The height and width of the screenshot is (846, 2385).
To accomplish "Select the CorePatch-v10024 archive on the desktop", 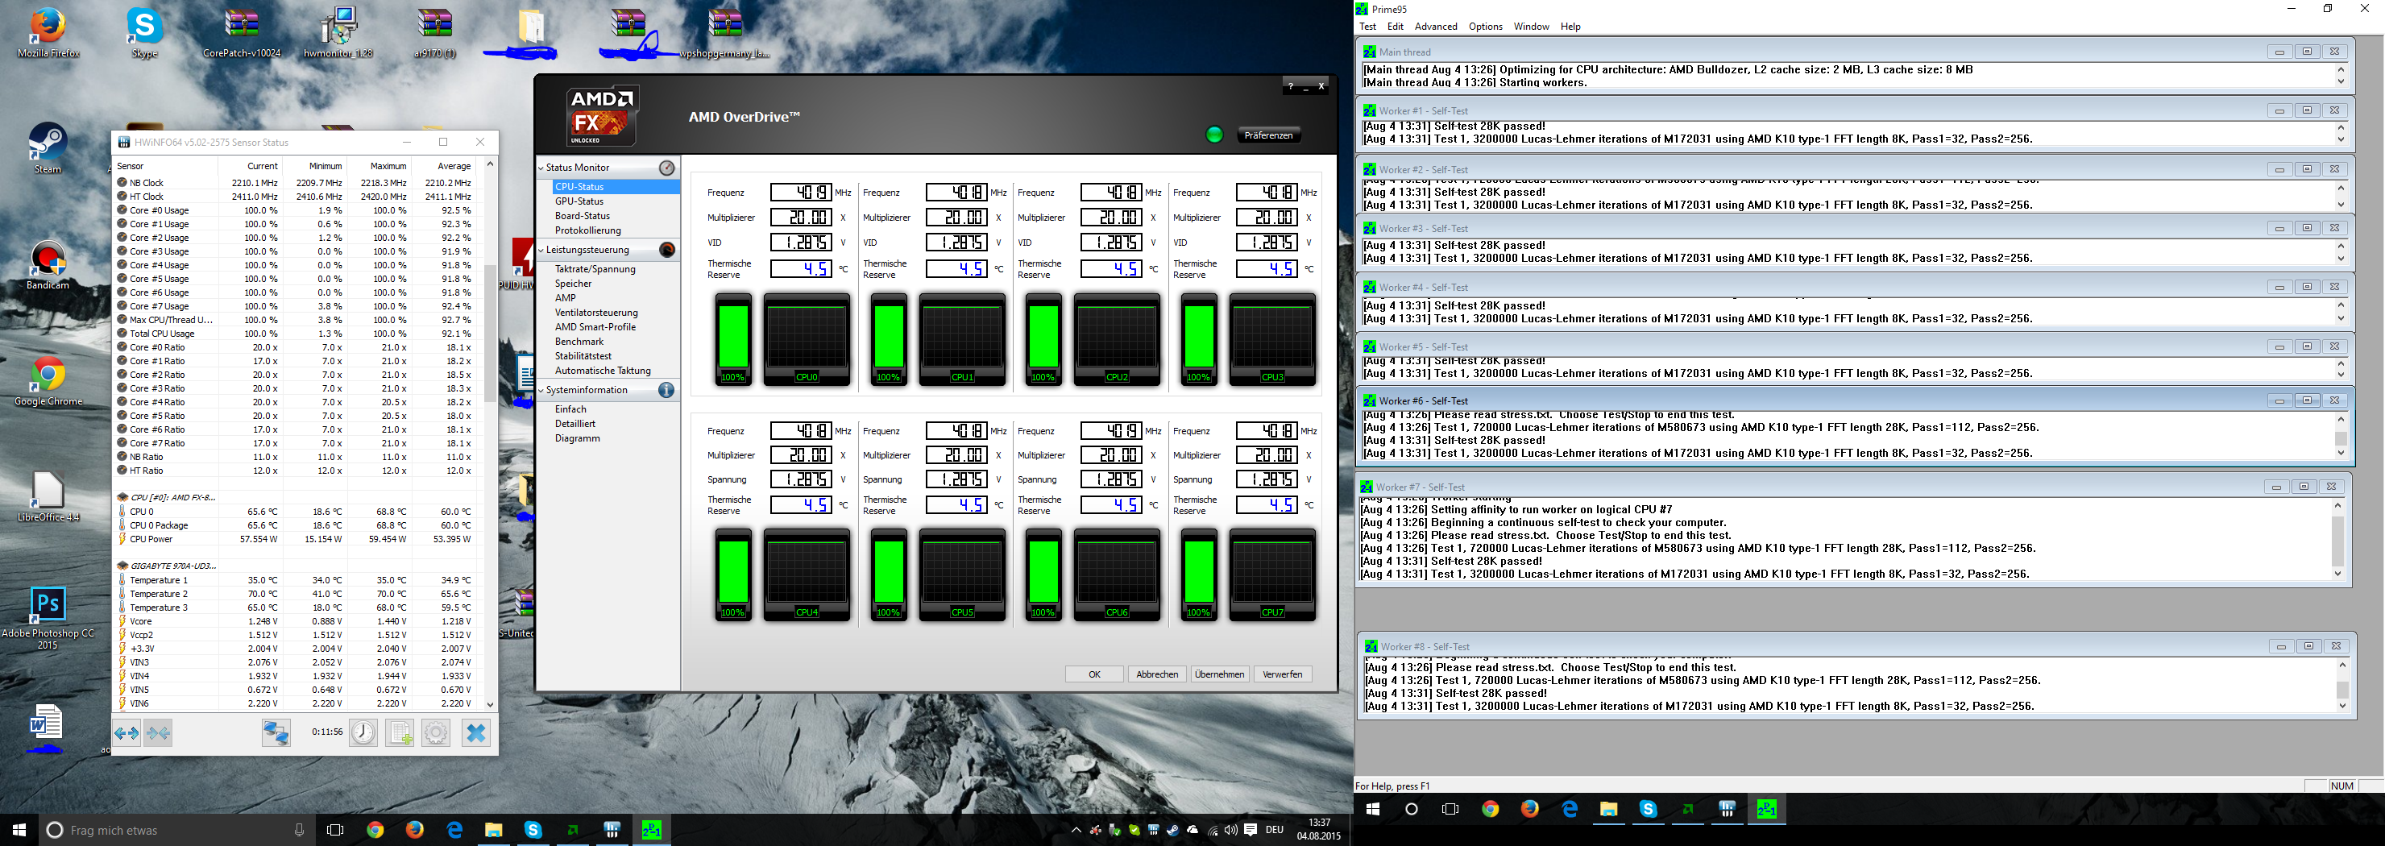I will [242, 33].
